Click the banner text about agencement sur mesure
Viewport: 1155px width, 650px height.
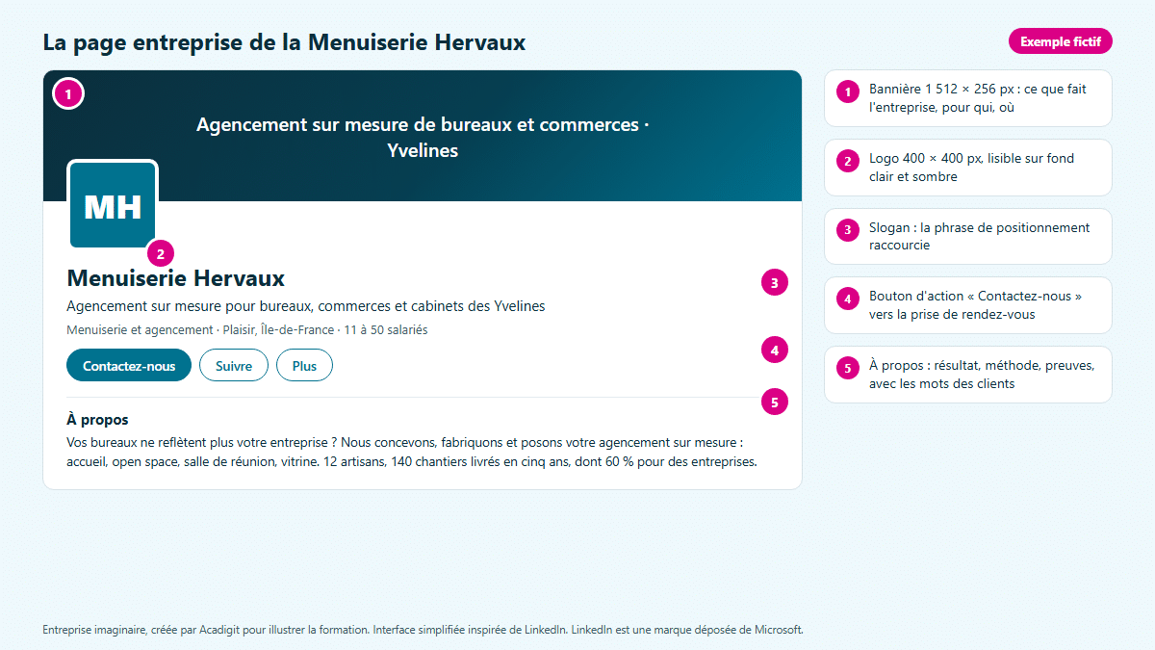423,138
